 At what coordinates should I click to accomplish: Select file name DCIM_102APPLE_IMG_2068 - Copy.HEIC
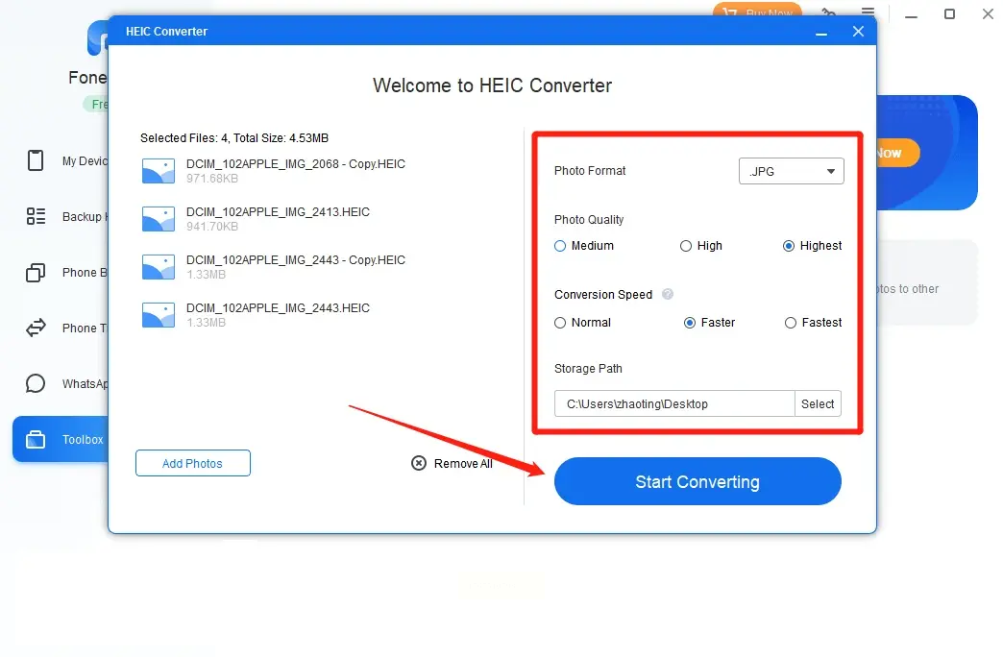[x=296, y=164]
